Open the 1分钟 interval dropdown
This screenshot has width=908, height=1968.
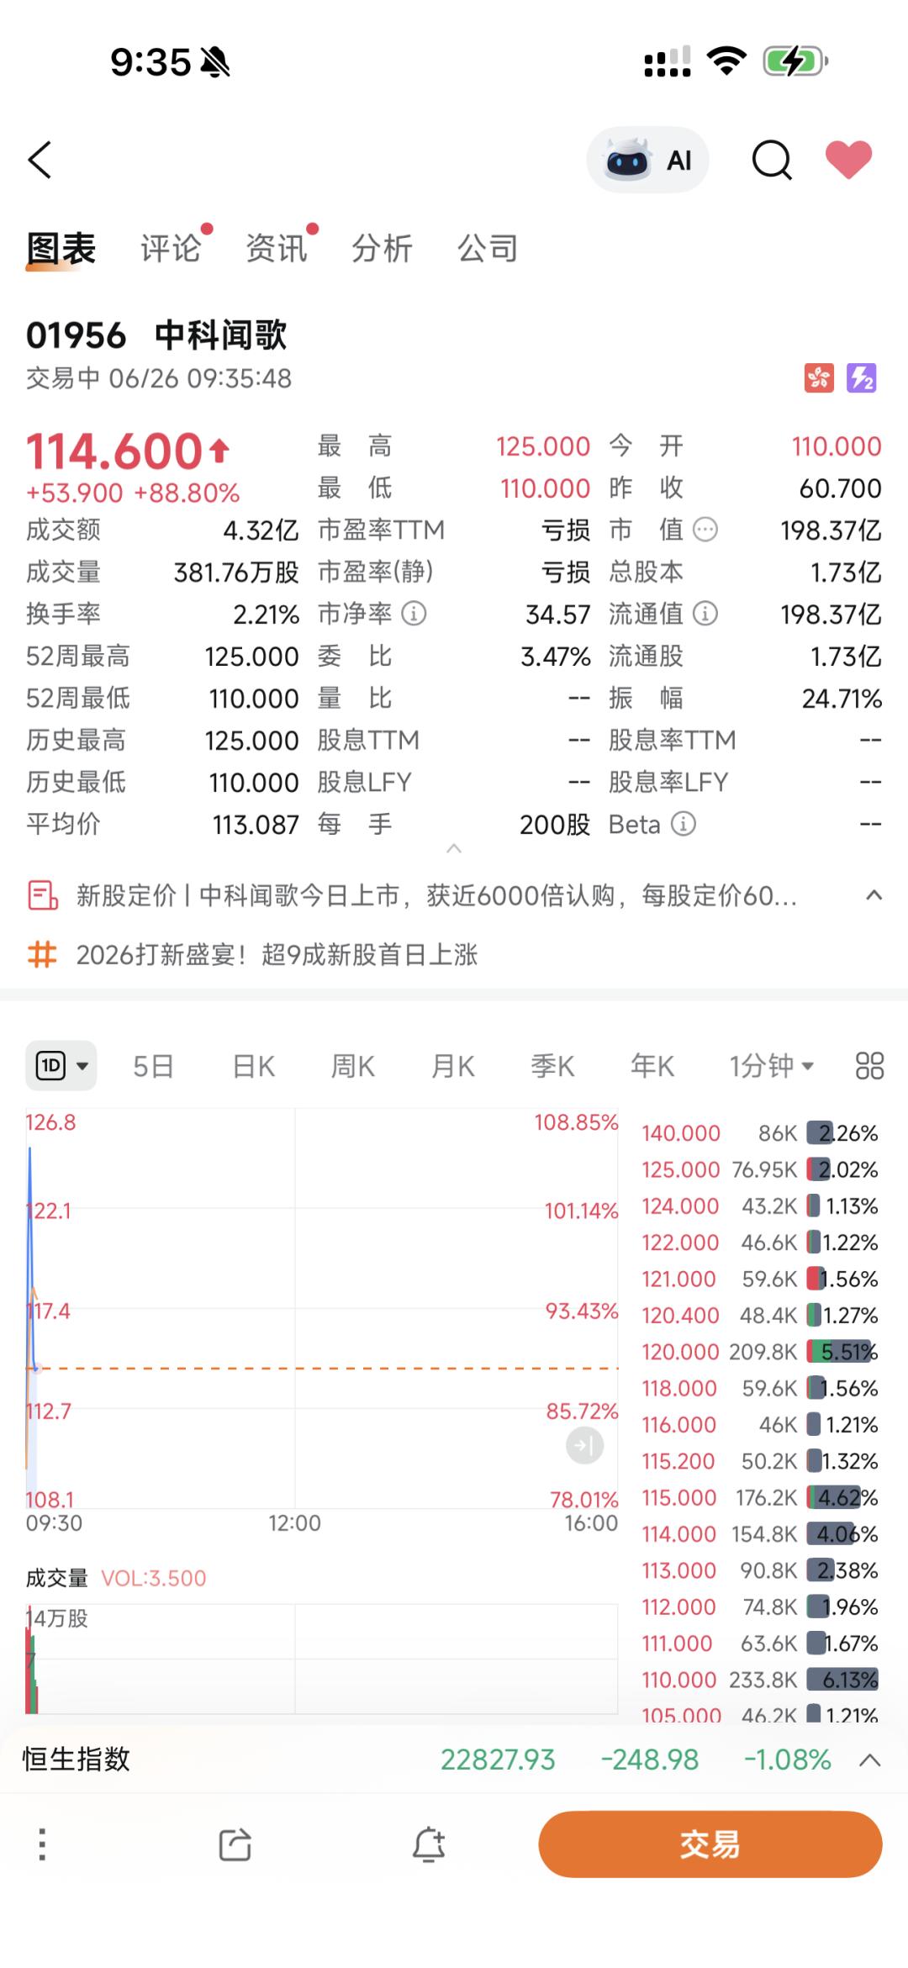pyautogui.click(x=771, y=1066)
